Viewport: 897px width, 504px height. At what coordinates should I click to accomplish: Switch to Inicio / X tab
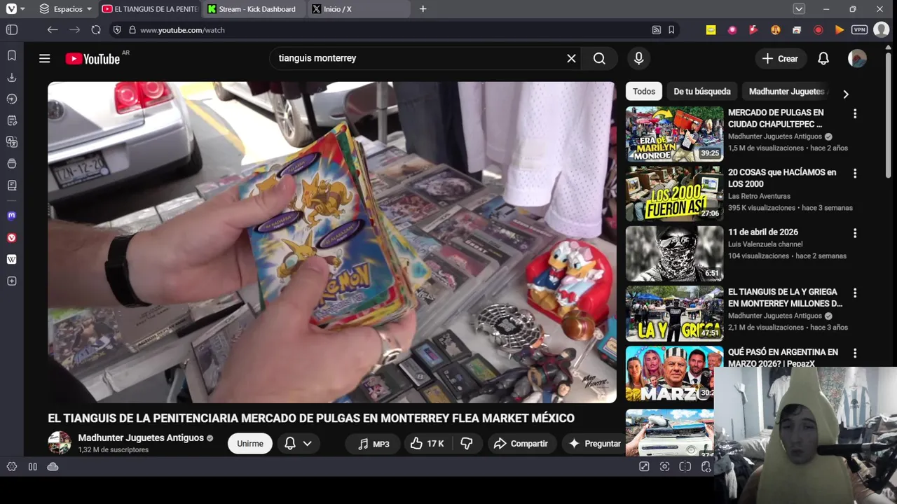point(359,9)
